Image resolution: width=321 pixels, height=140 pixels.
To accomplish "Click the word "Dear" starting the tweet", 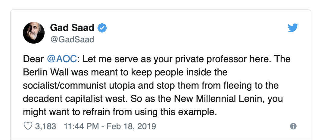I will coord(33,59).
